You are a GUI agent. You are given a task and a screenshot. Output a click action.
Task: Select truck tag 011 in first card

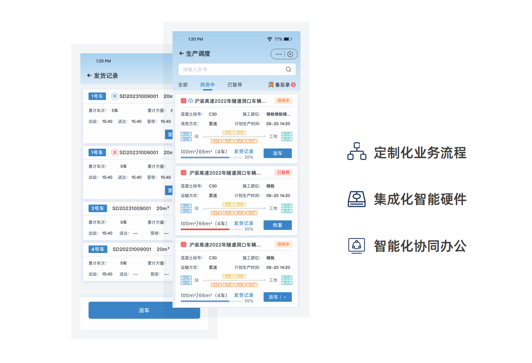coord(287,139)
